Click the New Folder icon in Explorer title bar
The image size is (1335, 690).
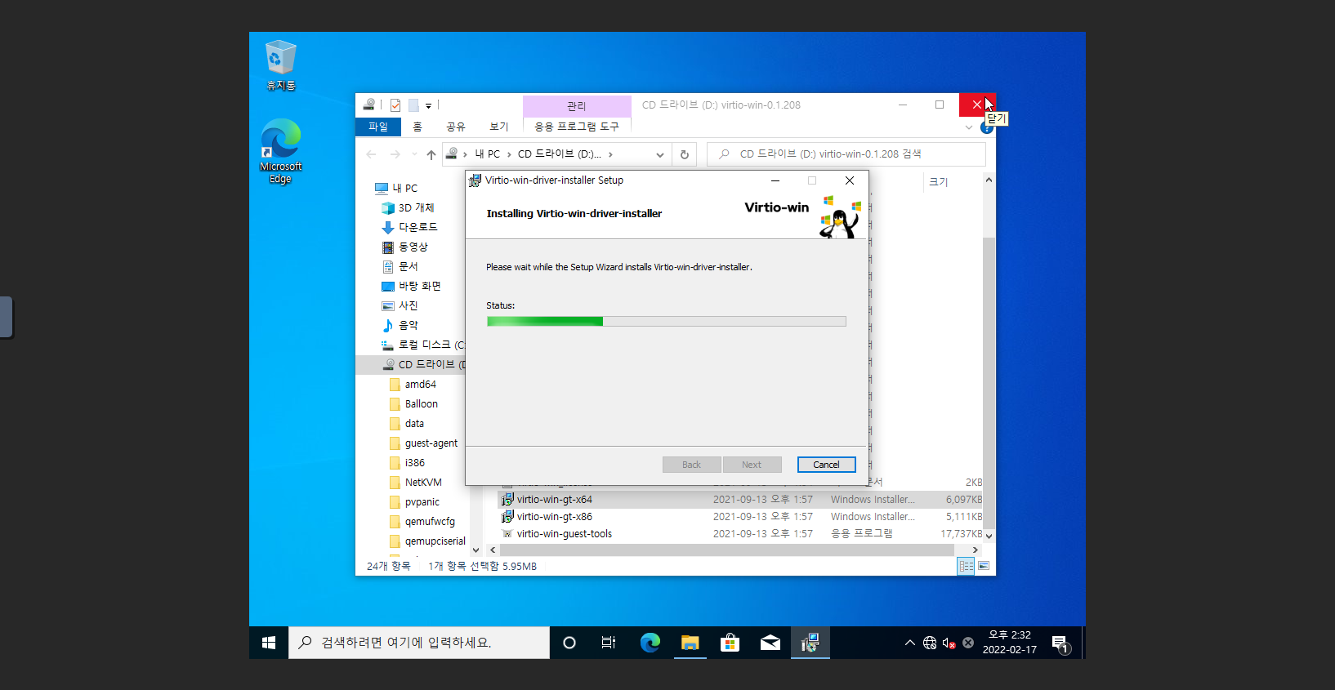pyautogui.click(x=413, y=105)
